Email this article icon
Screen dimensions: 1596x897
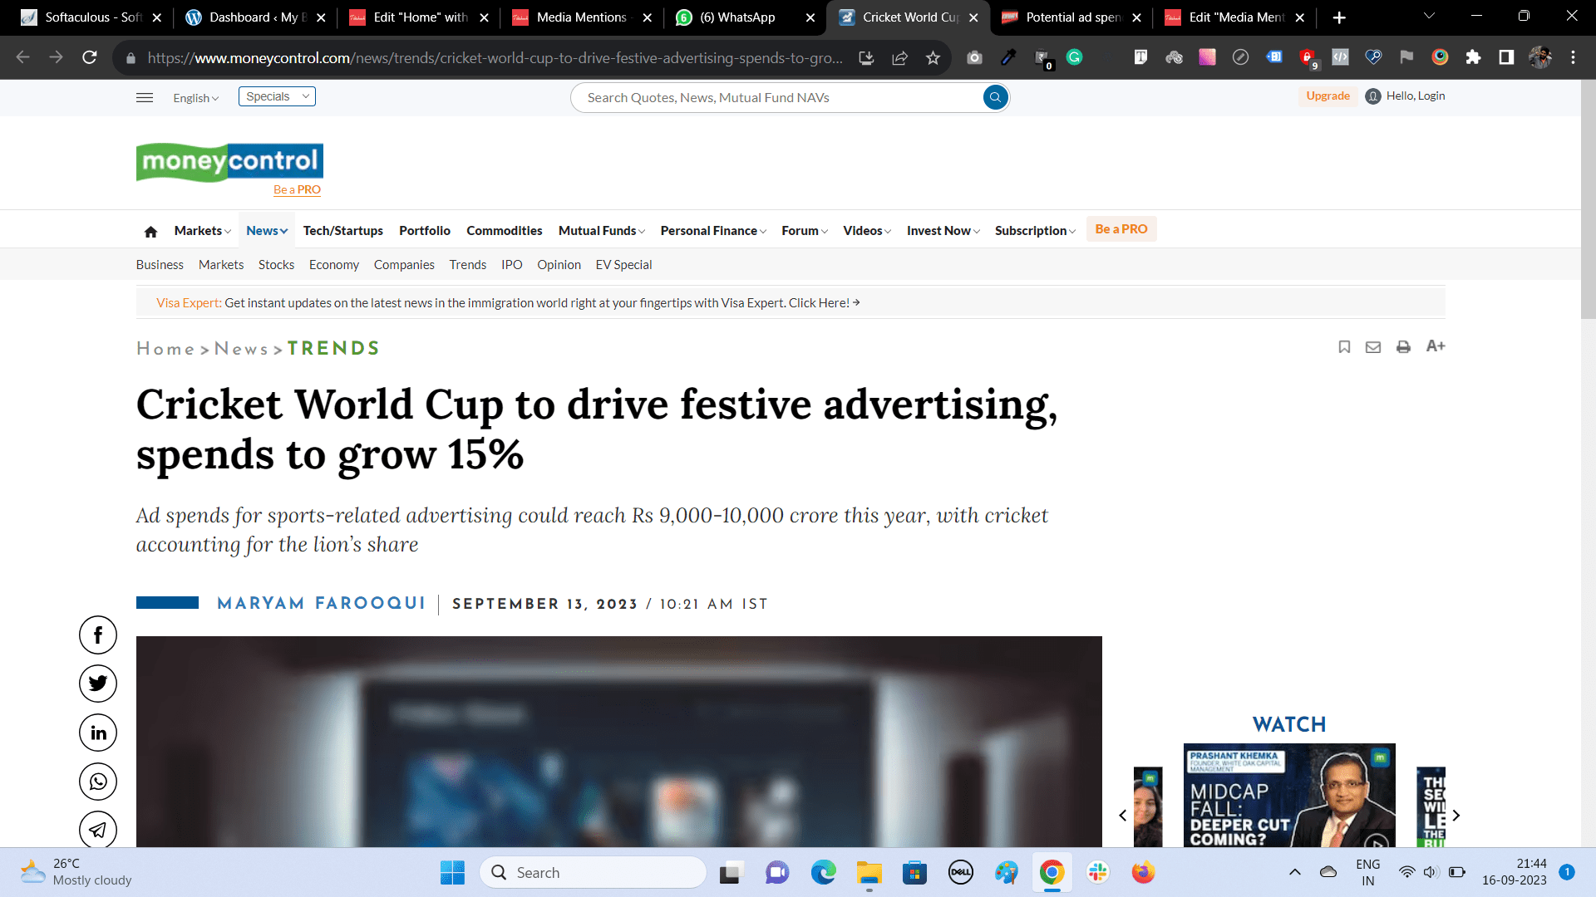coord(1373,347)
